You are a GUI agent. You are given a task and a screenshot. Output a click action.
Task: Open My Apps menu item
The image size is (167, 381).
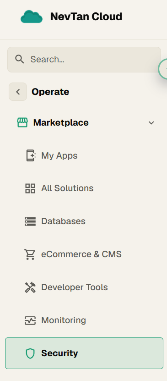[x=84, y=155]
